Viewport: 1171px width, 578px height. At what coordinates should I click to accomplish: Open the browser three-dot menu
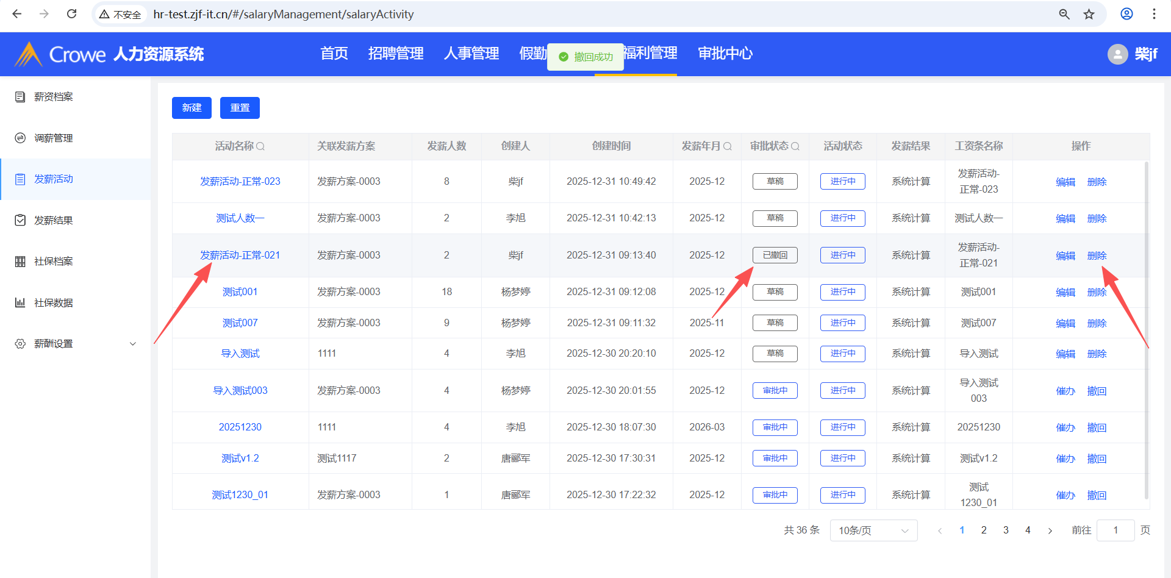tap(1154, 14)
